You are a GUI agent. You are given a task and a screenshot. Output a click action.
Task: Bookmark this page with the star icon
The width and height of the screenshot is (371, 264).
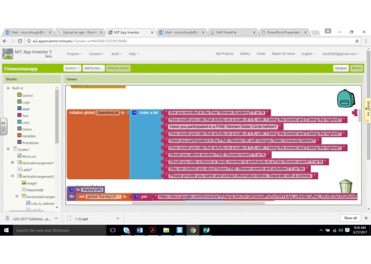[357, 41]
